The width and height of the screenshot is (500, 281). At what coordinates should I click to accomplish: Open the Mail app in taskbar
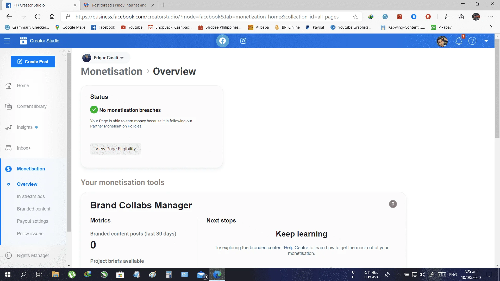point(202,274)
